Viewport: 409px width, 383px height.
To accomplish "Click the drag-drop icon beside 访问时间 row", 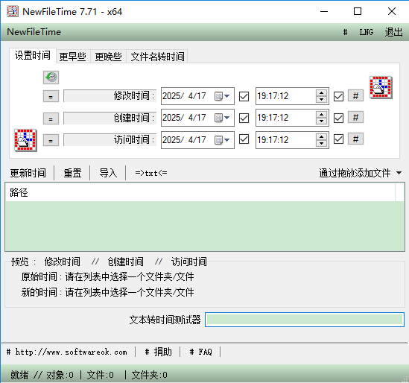I will [25, 140].
